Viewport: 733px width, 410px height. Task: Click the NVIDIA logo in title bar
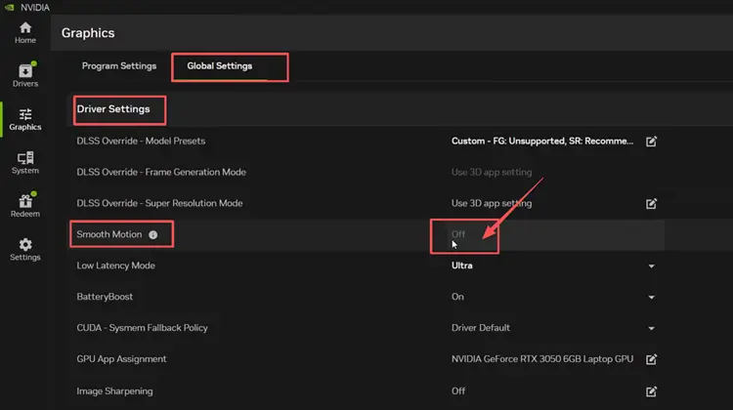click(x=10, y=7)
